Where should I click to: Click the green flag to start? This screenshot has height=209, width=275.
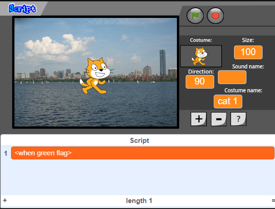tap(195, 16)
